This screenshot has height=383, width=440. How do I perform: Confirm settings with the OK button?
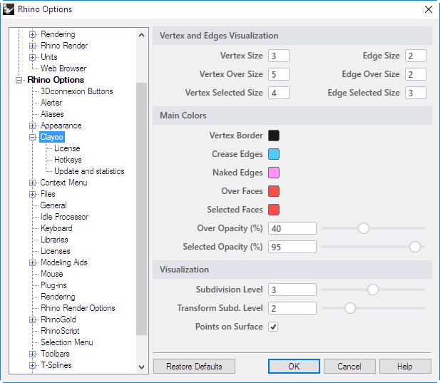(294, 367)
